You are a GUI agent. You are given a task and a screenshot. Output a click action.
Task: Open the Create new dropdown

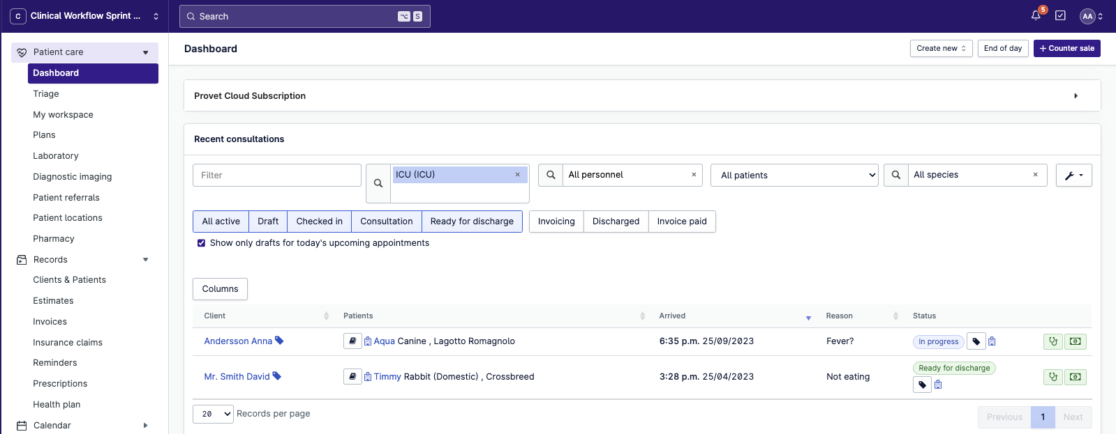pyautogui.click(x=941, y=49)
